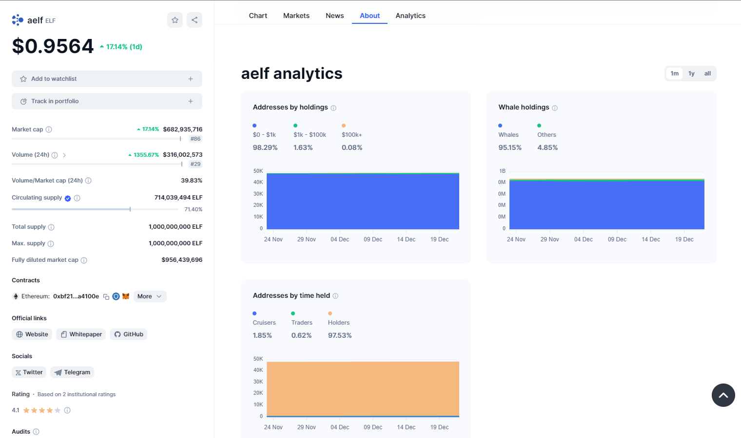The height and width of the screenshot is (438, 741).
Task: Open the Telegram social link
Action: point(72,372)
